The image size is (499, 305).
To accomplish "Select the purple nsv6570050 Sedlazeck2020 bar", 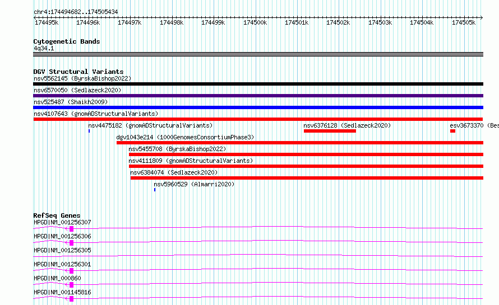I will coord(258,96).
